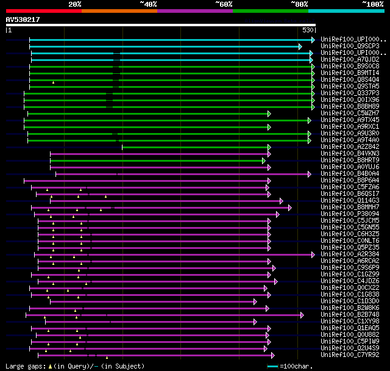Select the UniRef100_B6QSI7 label
390x371 pixels.
coord(350,194)
